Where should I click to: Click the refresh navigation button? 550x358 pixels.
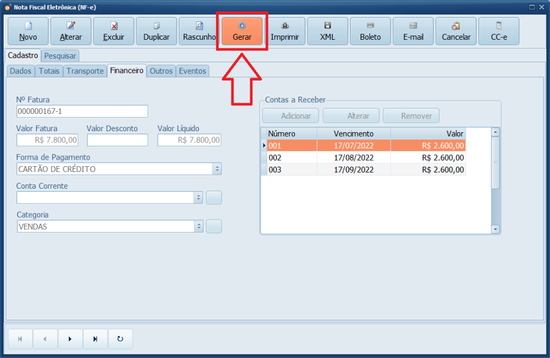120,339
